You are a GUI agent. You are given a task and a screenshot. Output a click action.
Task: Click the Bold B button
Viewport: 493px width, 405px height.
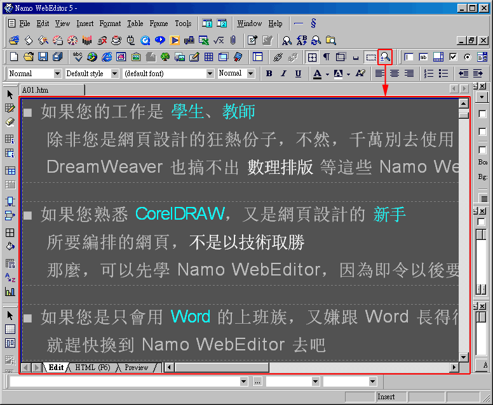(269, 74)
